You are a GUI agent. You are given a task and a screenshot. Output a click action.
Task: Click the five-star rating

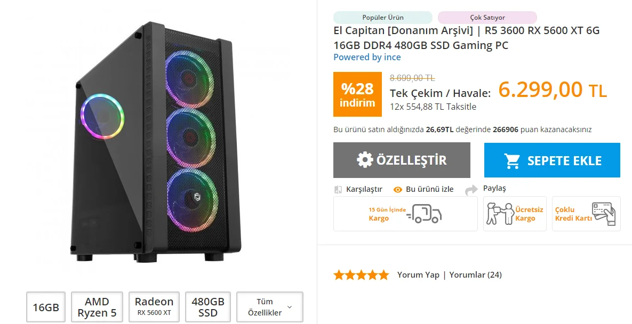[x=361, y=275]
